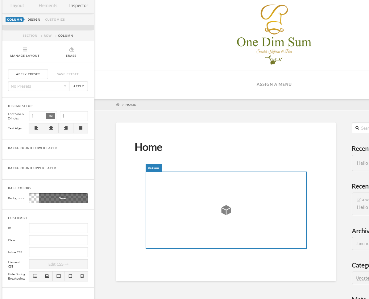Select center text alignment
This screenshot has width=369, height=299.
[51, 128]
